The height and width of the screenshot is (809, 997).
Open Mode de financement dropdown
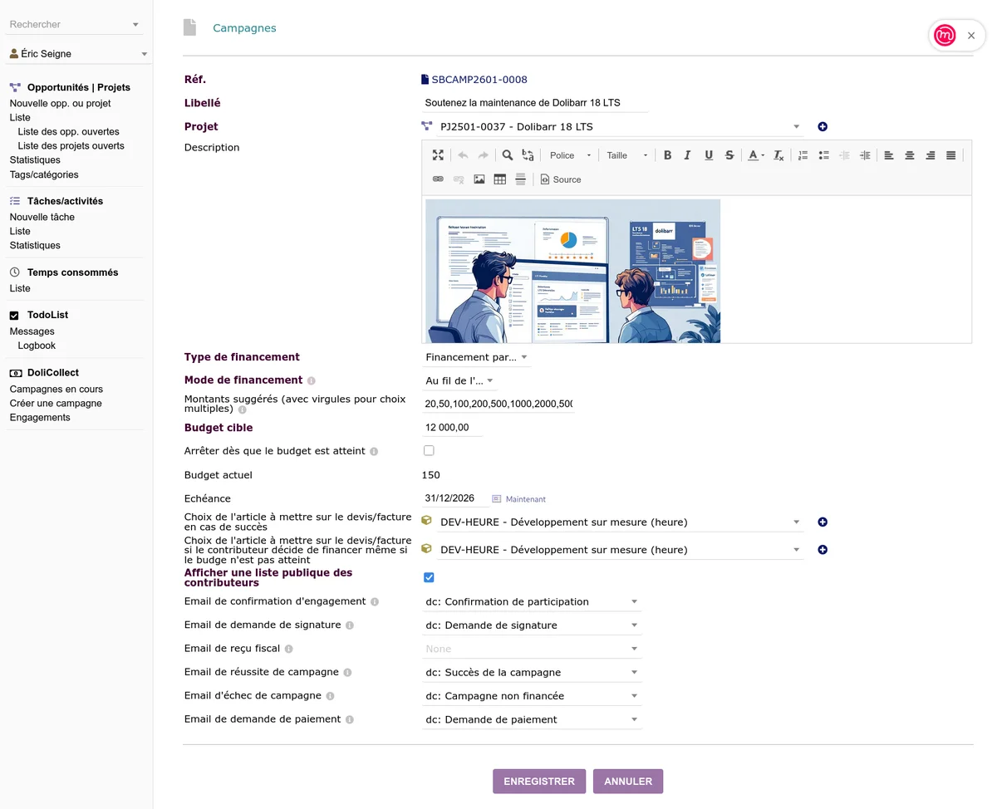coord(460,380)
